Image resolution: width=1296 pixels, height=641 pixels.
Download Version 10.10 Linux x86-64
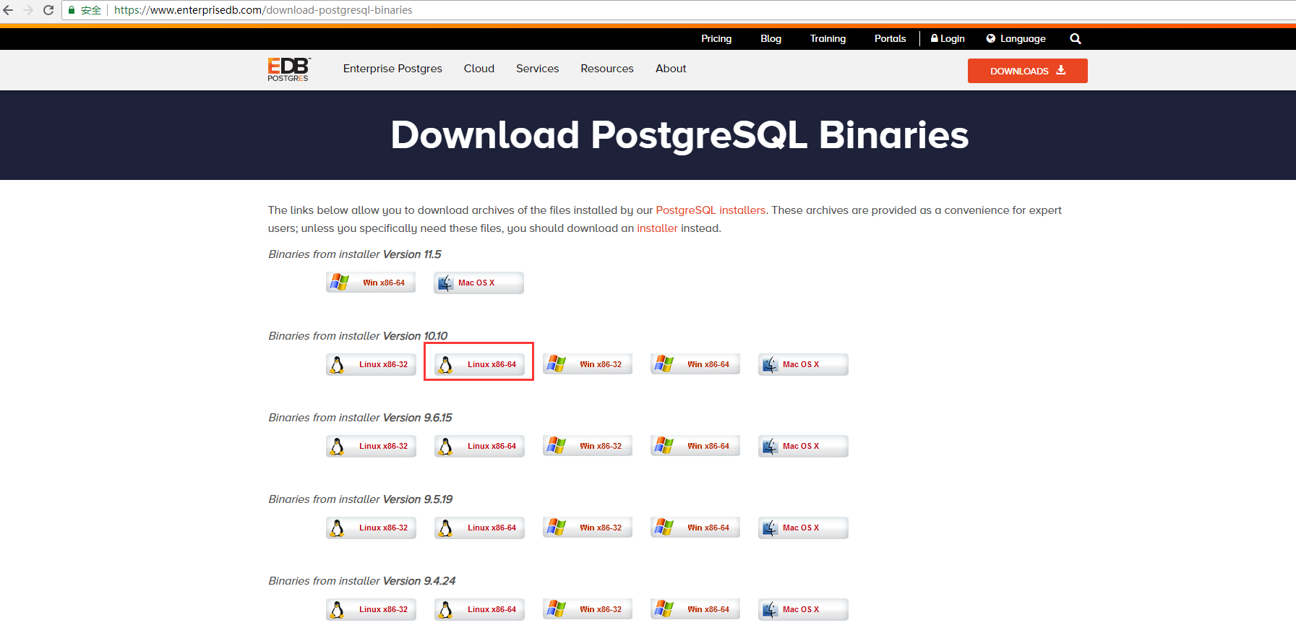coord(479,364)
